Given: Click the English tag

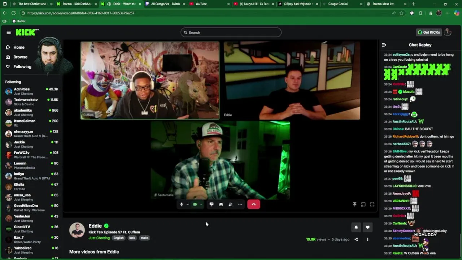Looking at the screenshot, I should click(118, 238).
